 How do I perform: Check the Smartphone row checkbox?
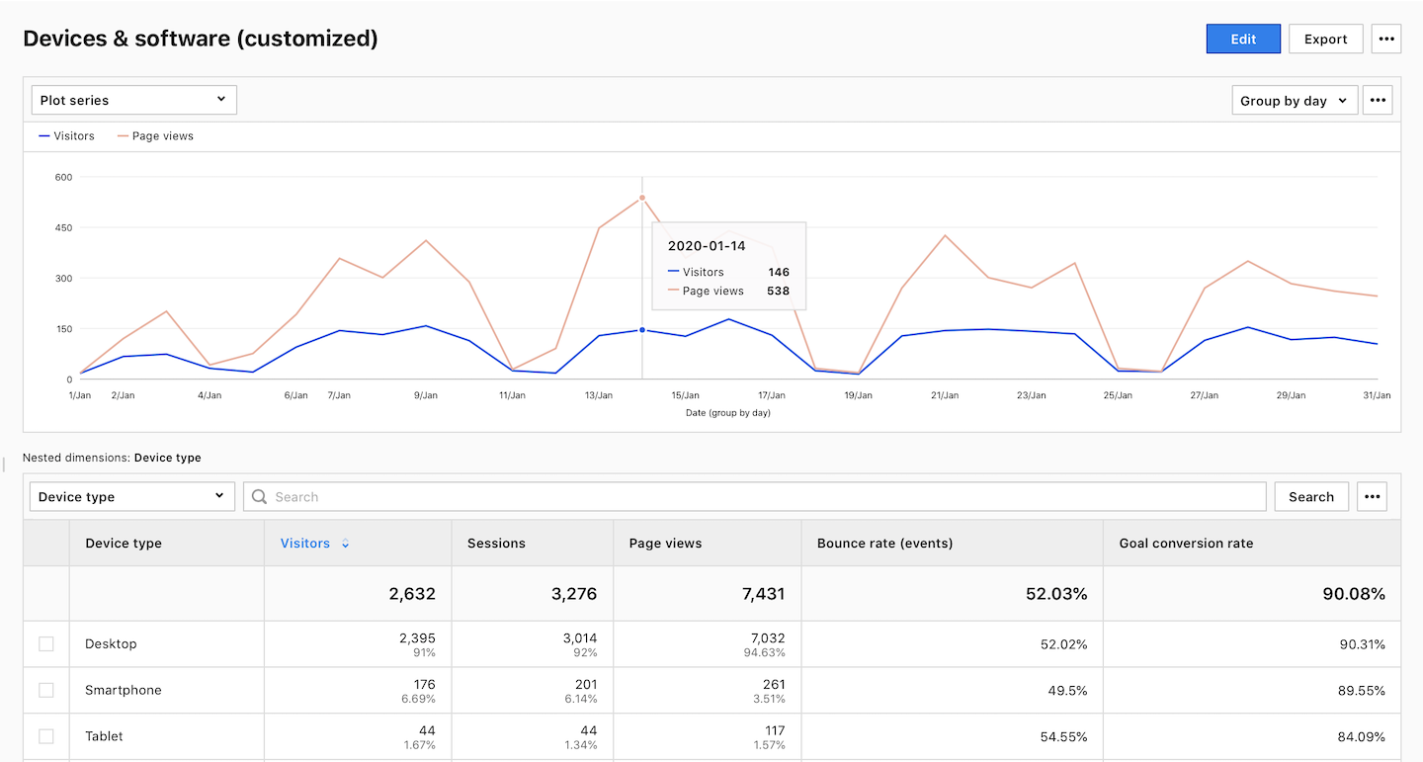[46, 690]
